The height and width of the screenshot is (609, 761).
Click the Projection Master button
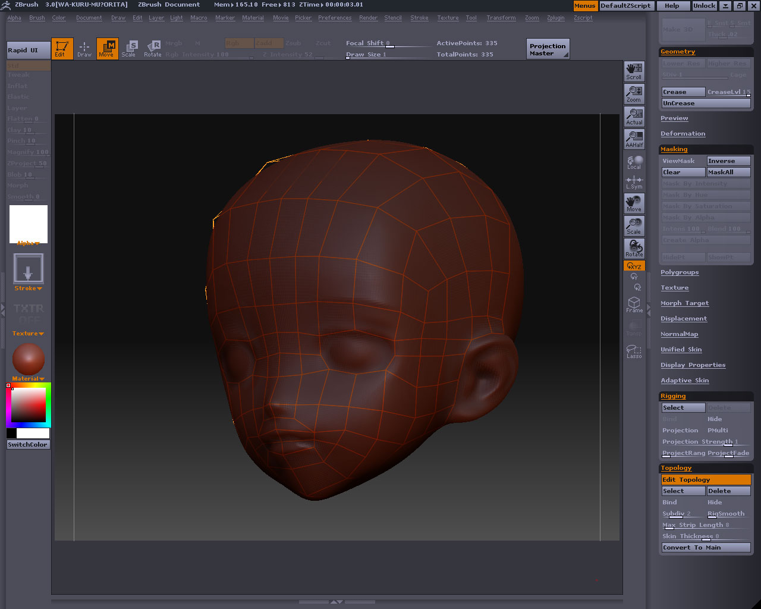(548, 49)
